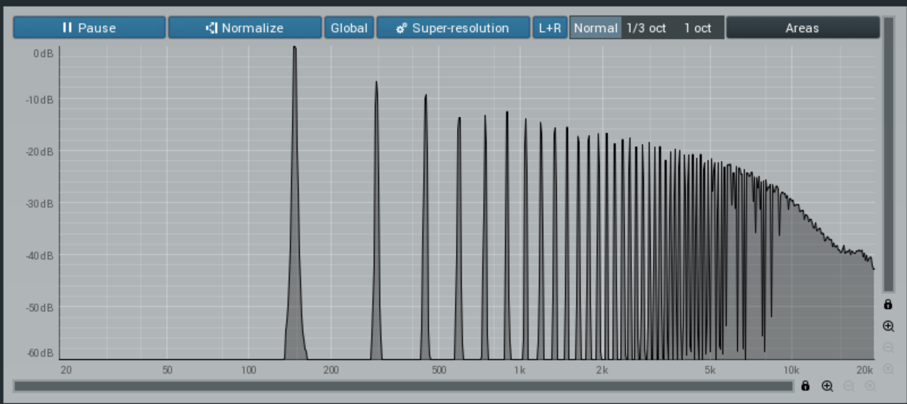Zoom in on the horizontal frequency axis

(x=827, y=386)
